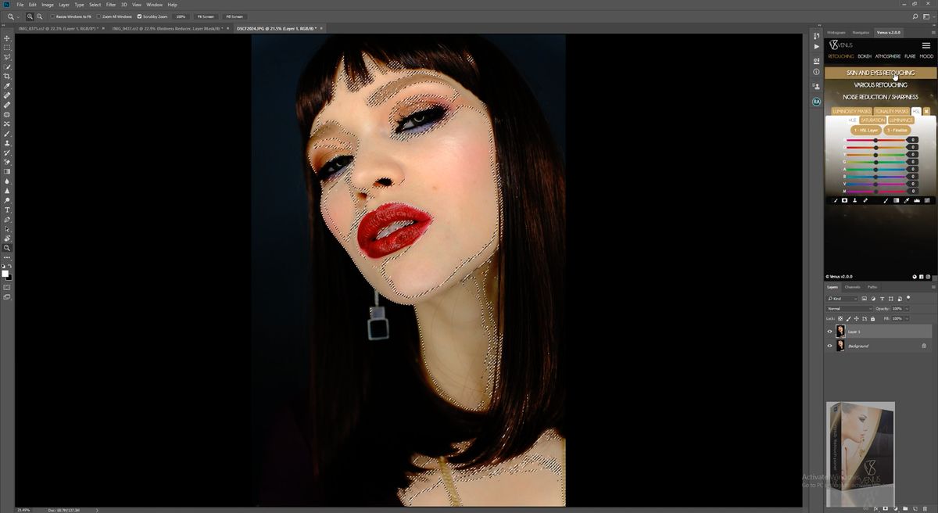The width and height of the screenshot is (938, 513).
Task: Select the Lasso tool
Action: (8, 55)
